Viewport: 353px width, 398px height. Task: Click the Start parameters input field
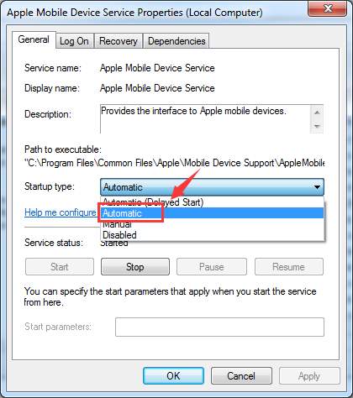pos(219,327)
